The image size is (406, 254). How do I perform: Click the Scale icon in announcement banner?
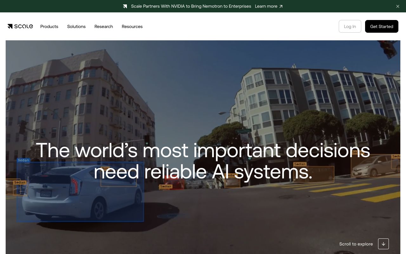[x=125, y=6]
